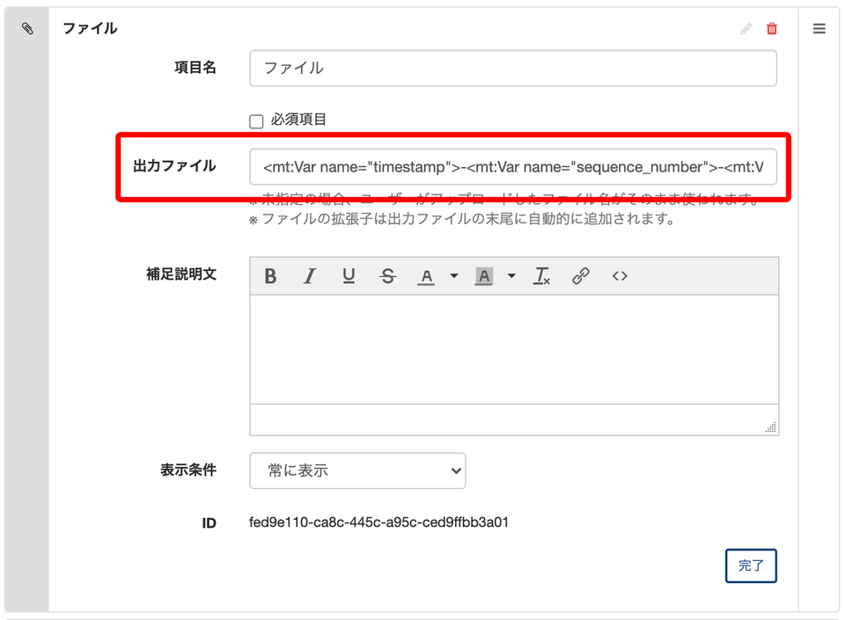Edit the field using the pencil icon
The image size is (845, 620).
pos(746,28)
